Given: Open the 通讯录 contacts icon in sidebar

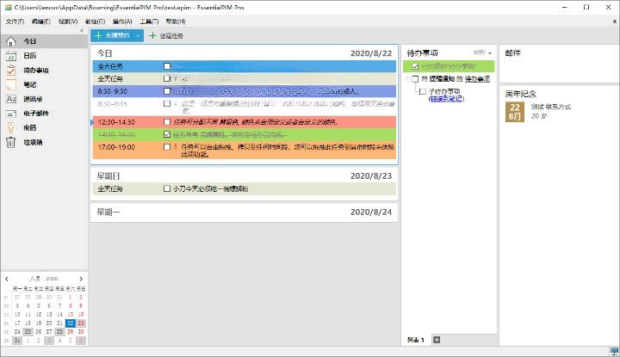Looking at the screenshot, I should coord(10,99).
